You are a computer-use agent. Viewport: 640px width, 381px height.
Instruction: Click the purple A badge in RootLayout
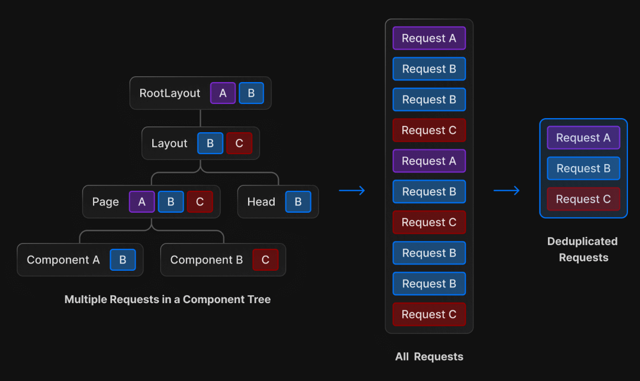[x=223, y=93]
